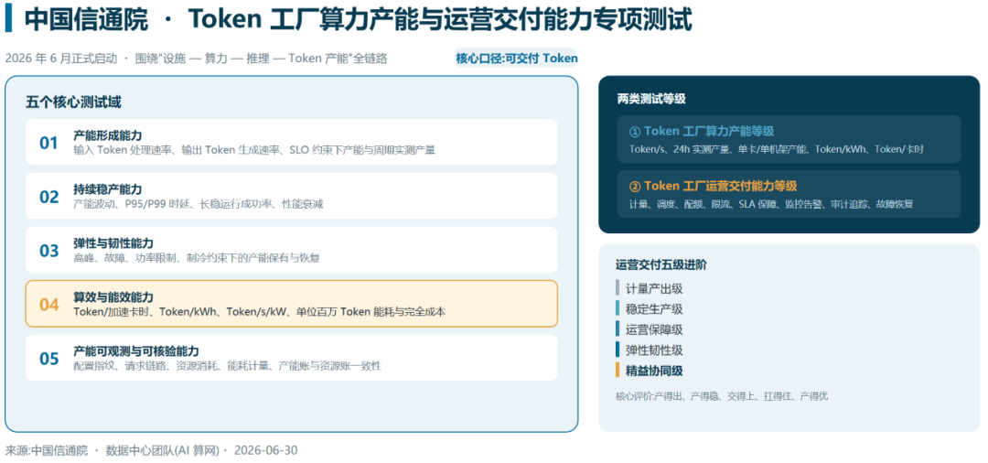Screen dimensions: 988x463
Task: Open card 01 "产能形成能力"
Action: point(291,142)
